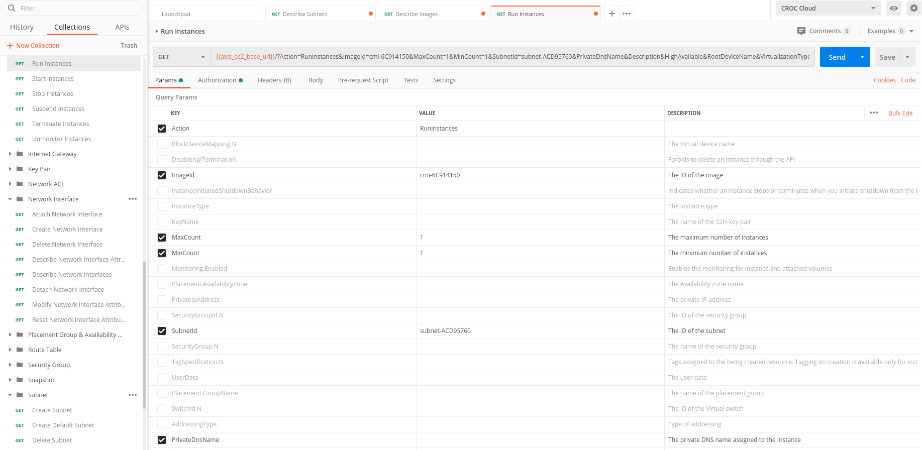Screen dimensions: 922x450
Task: Click the request URL input field
Action: (x=513, y=57)
